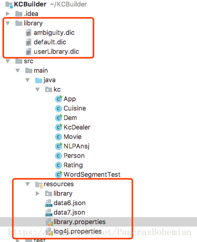Select the .idea folder

tap(31, 13)
